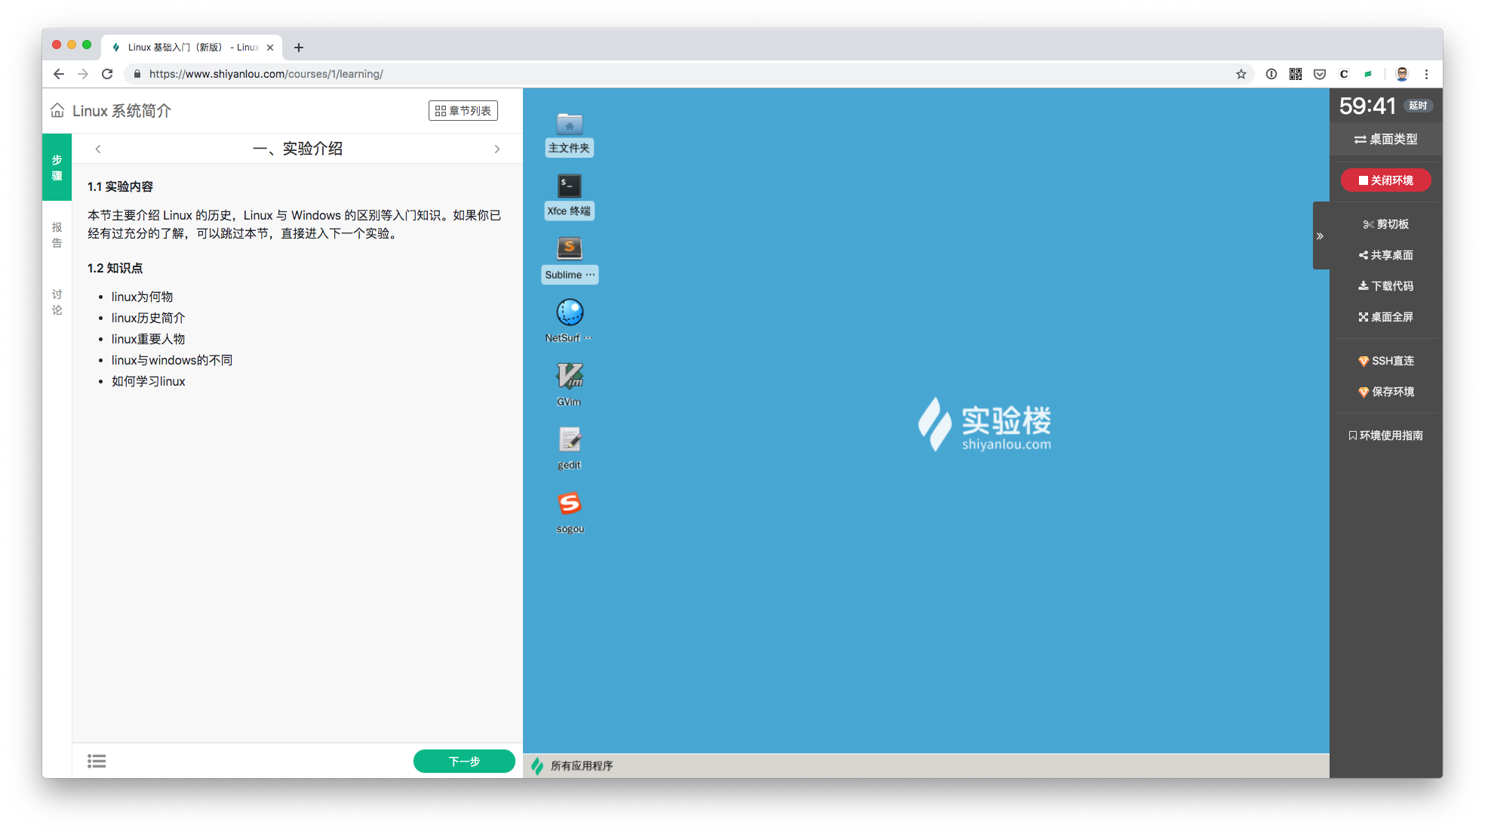
Task: Open GVim desktop icon
Action: point(569,376)
